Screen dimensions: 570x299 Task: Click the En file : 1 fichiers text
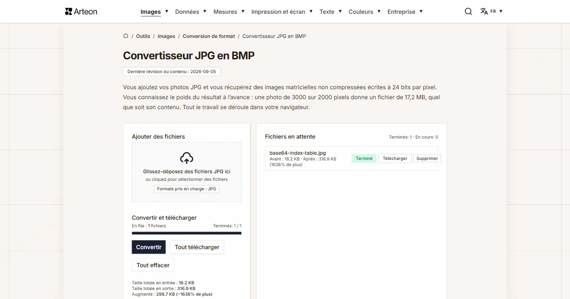pyautogui.click(x=149, y=226)
